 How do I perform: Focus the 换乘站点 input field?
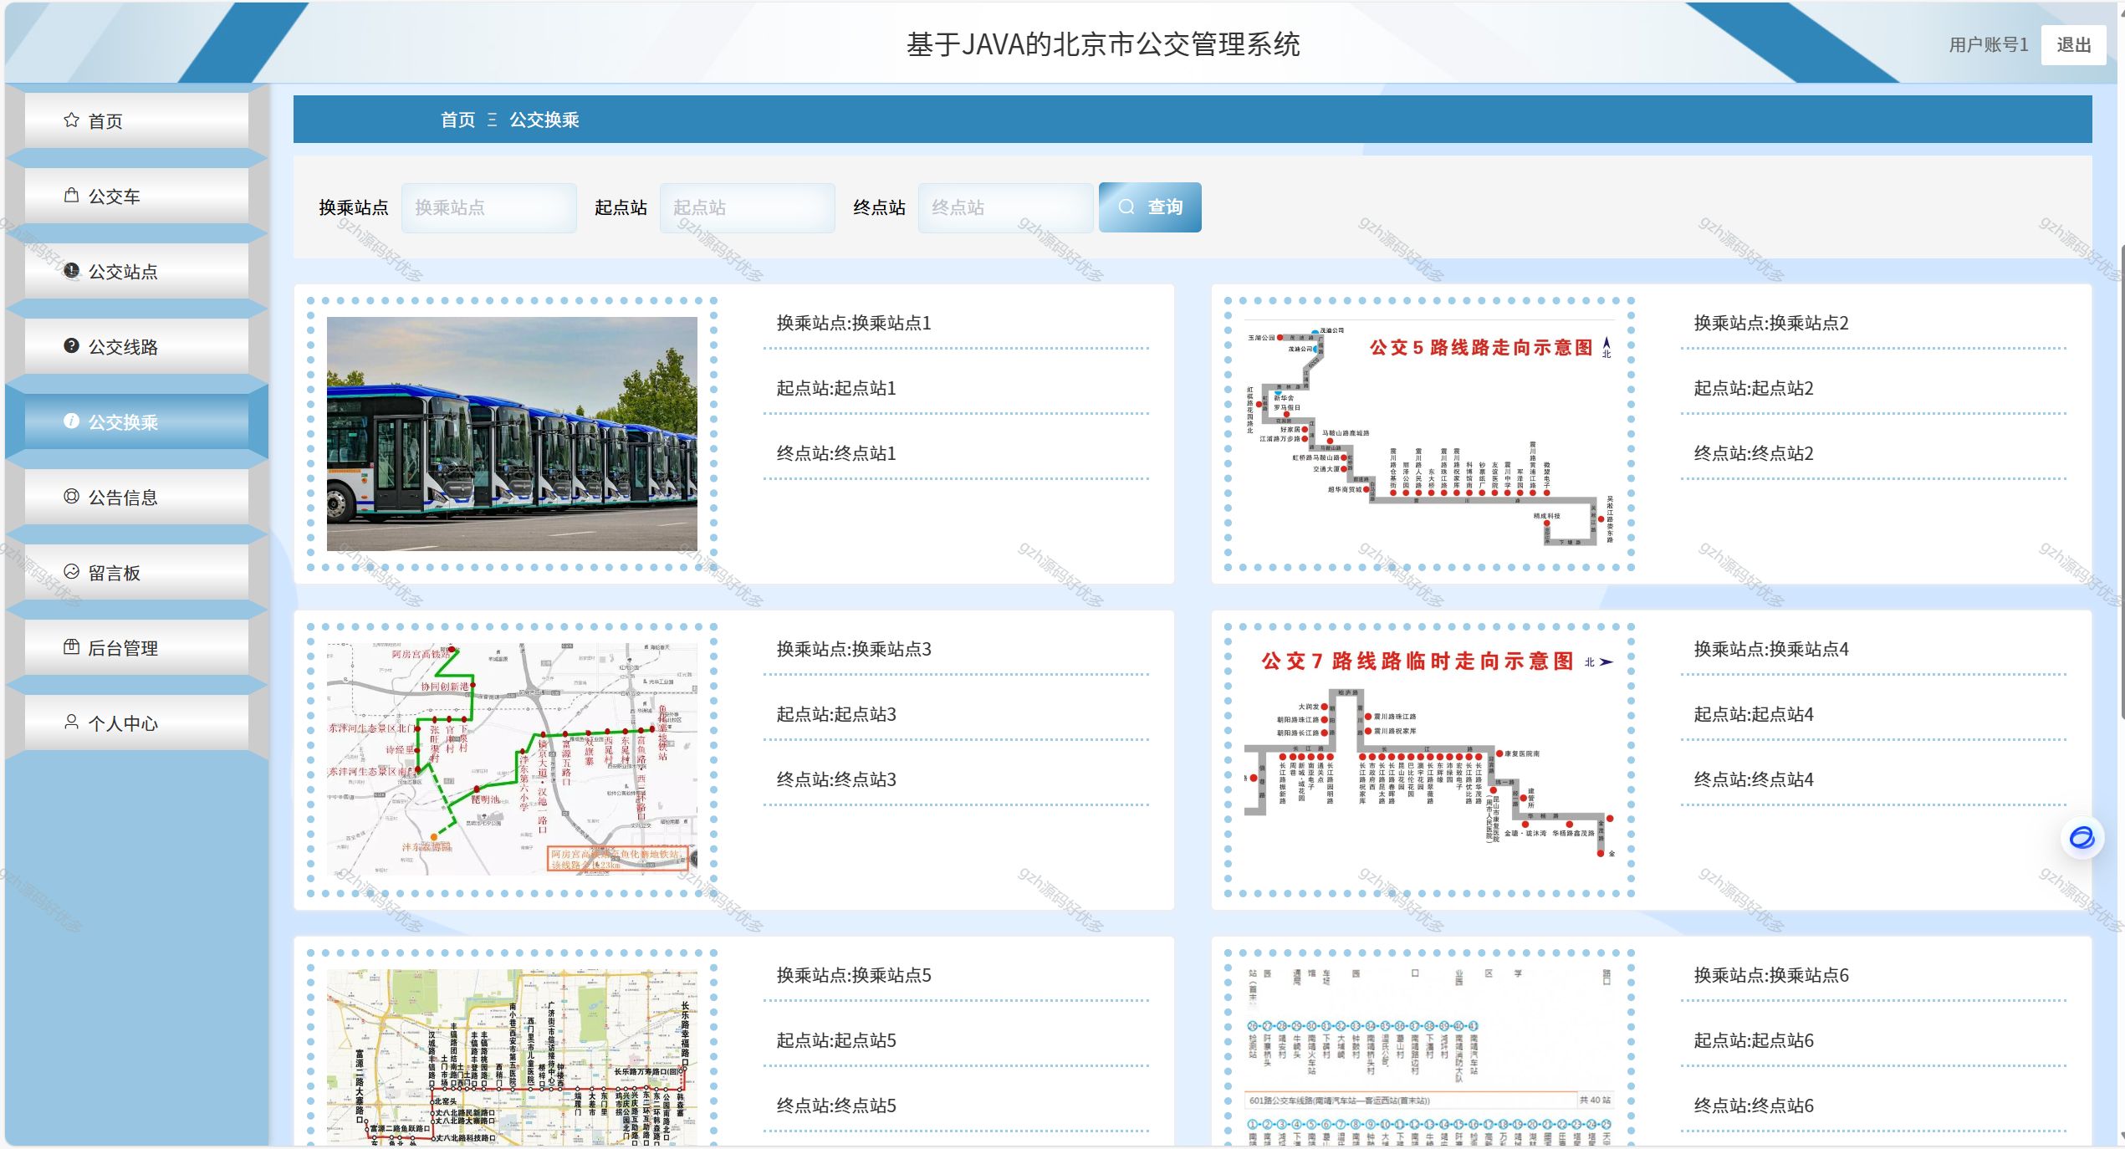pyautogui.click(x=489, y=207)
